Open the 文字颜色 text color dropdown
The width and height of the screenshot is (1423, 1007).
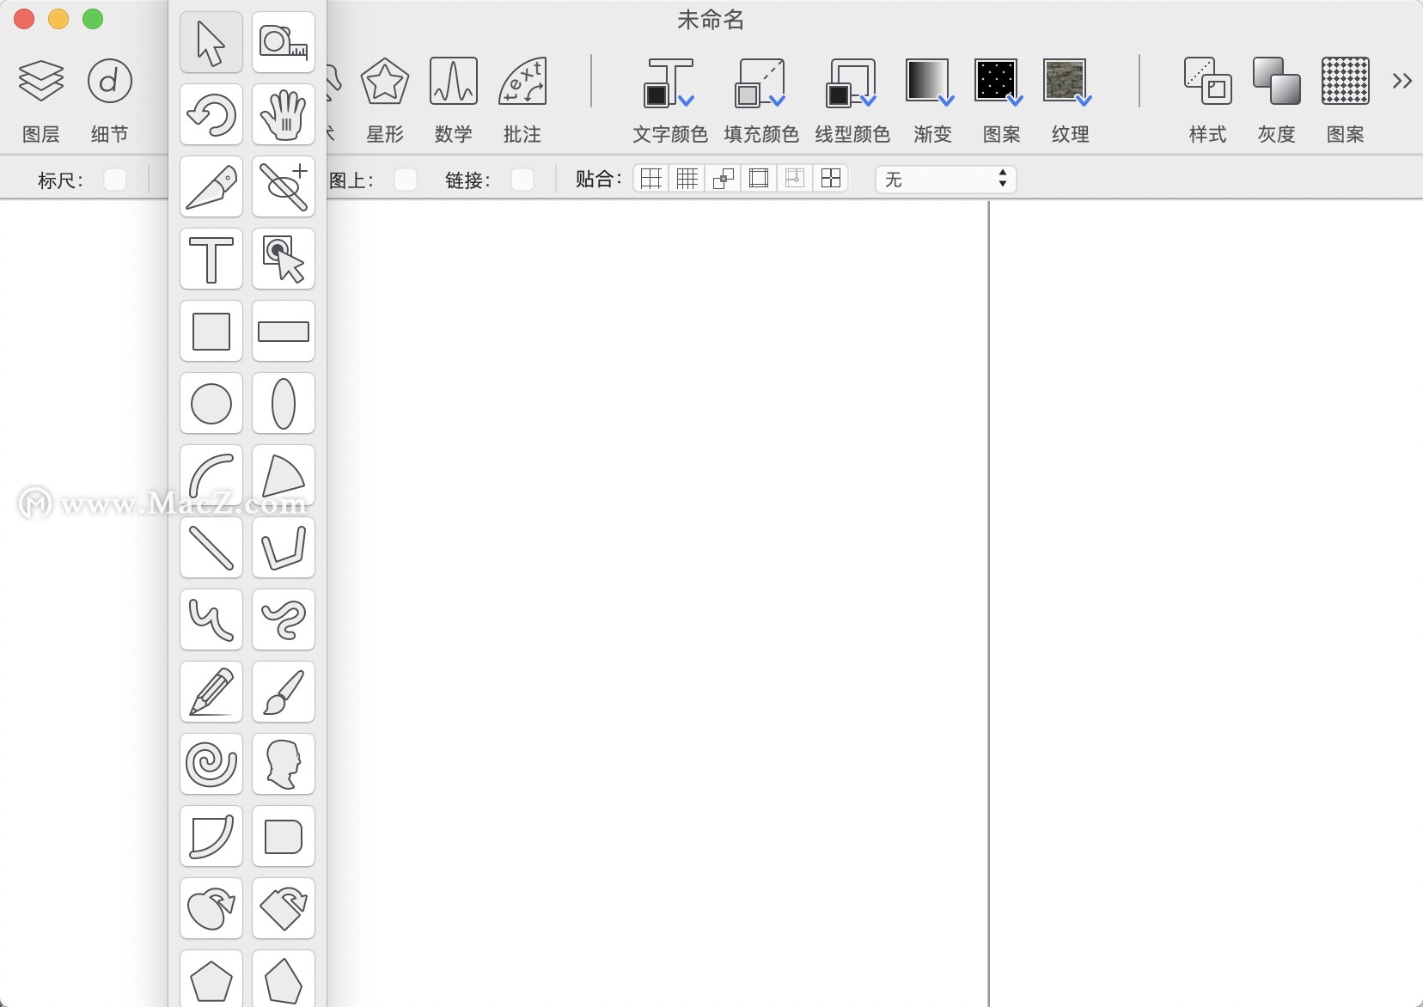(669, 83)
